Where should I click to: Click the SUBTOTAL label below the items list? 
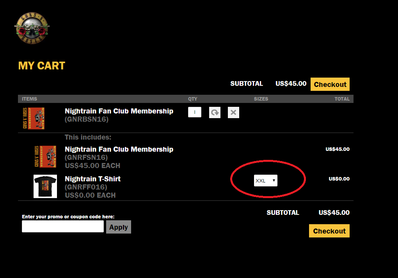click(x=283, y=212)
